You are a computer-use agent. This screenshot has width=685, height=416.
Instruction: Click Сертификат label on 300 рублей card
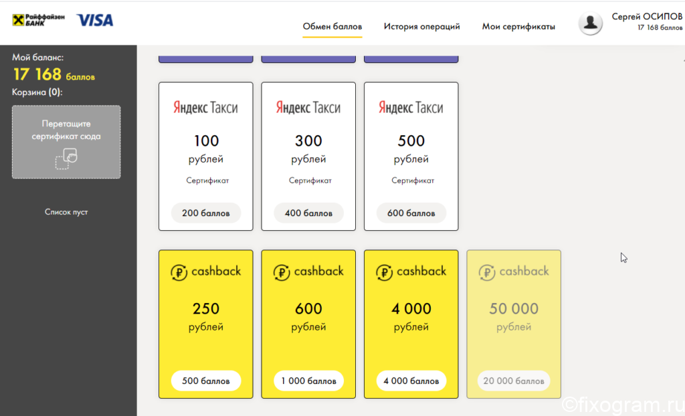tap(310, 181)
